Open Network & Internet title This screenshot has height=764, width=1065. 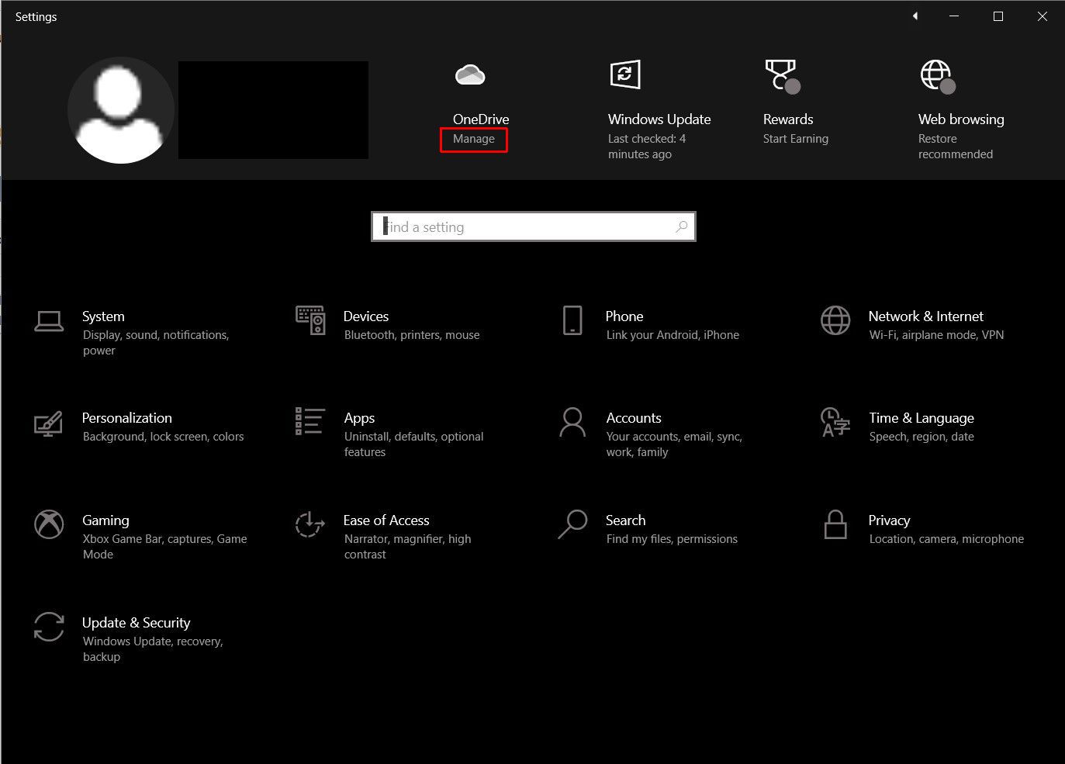[926, 316]
